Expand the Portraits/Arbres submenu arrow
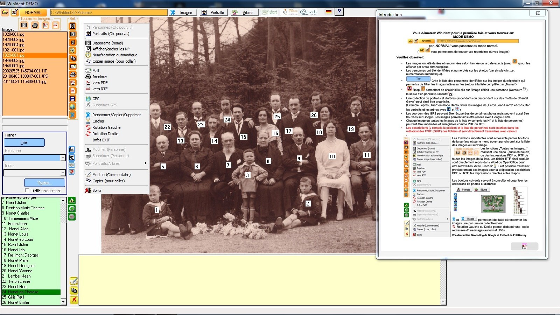 (145, 163)
